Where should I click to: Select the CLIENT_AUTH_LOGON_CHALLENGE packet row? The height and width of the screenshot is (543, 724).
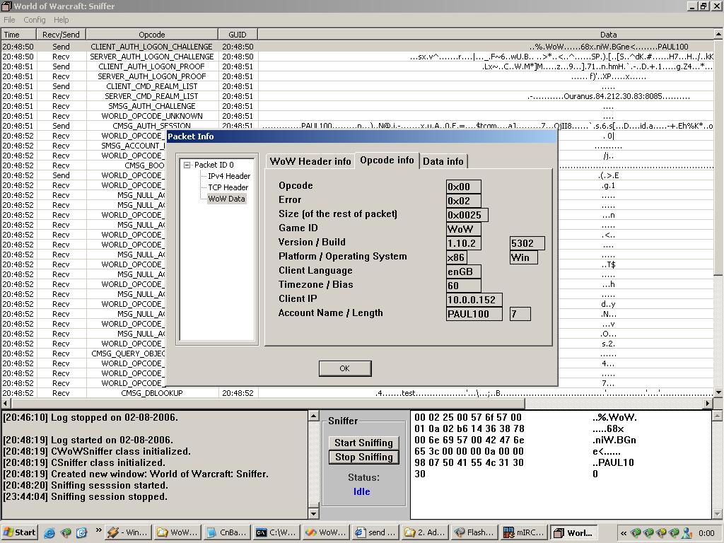(x=357, y=47)
